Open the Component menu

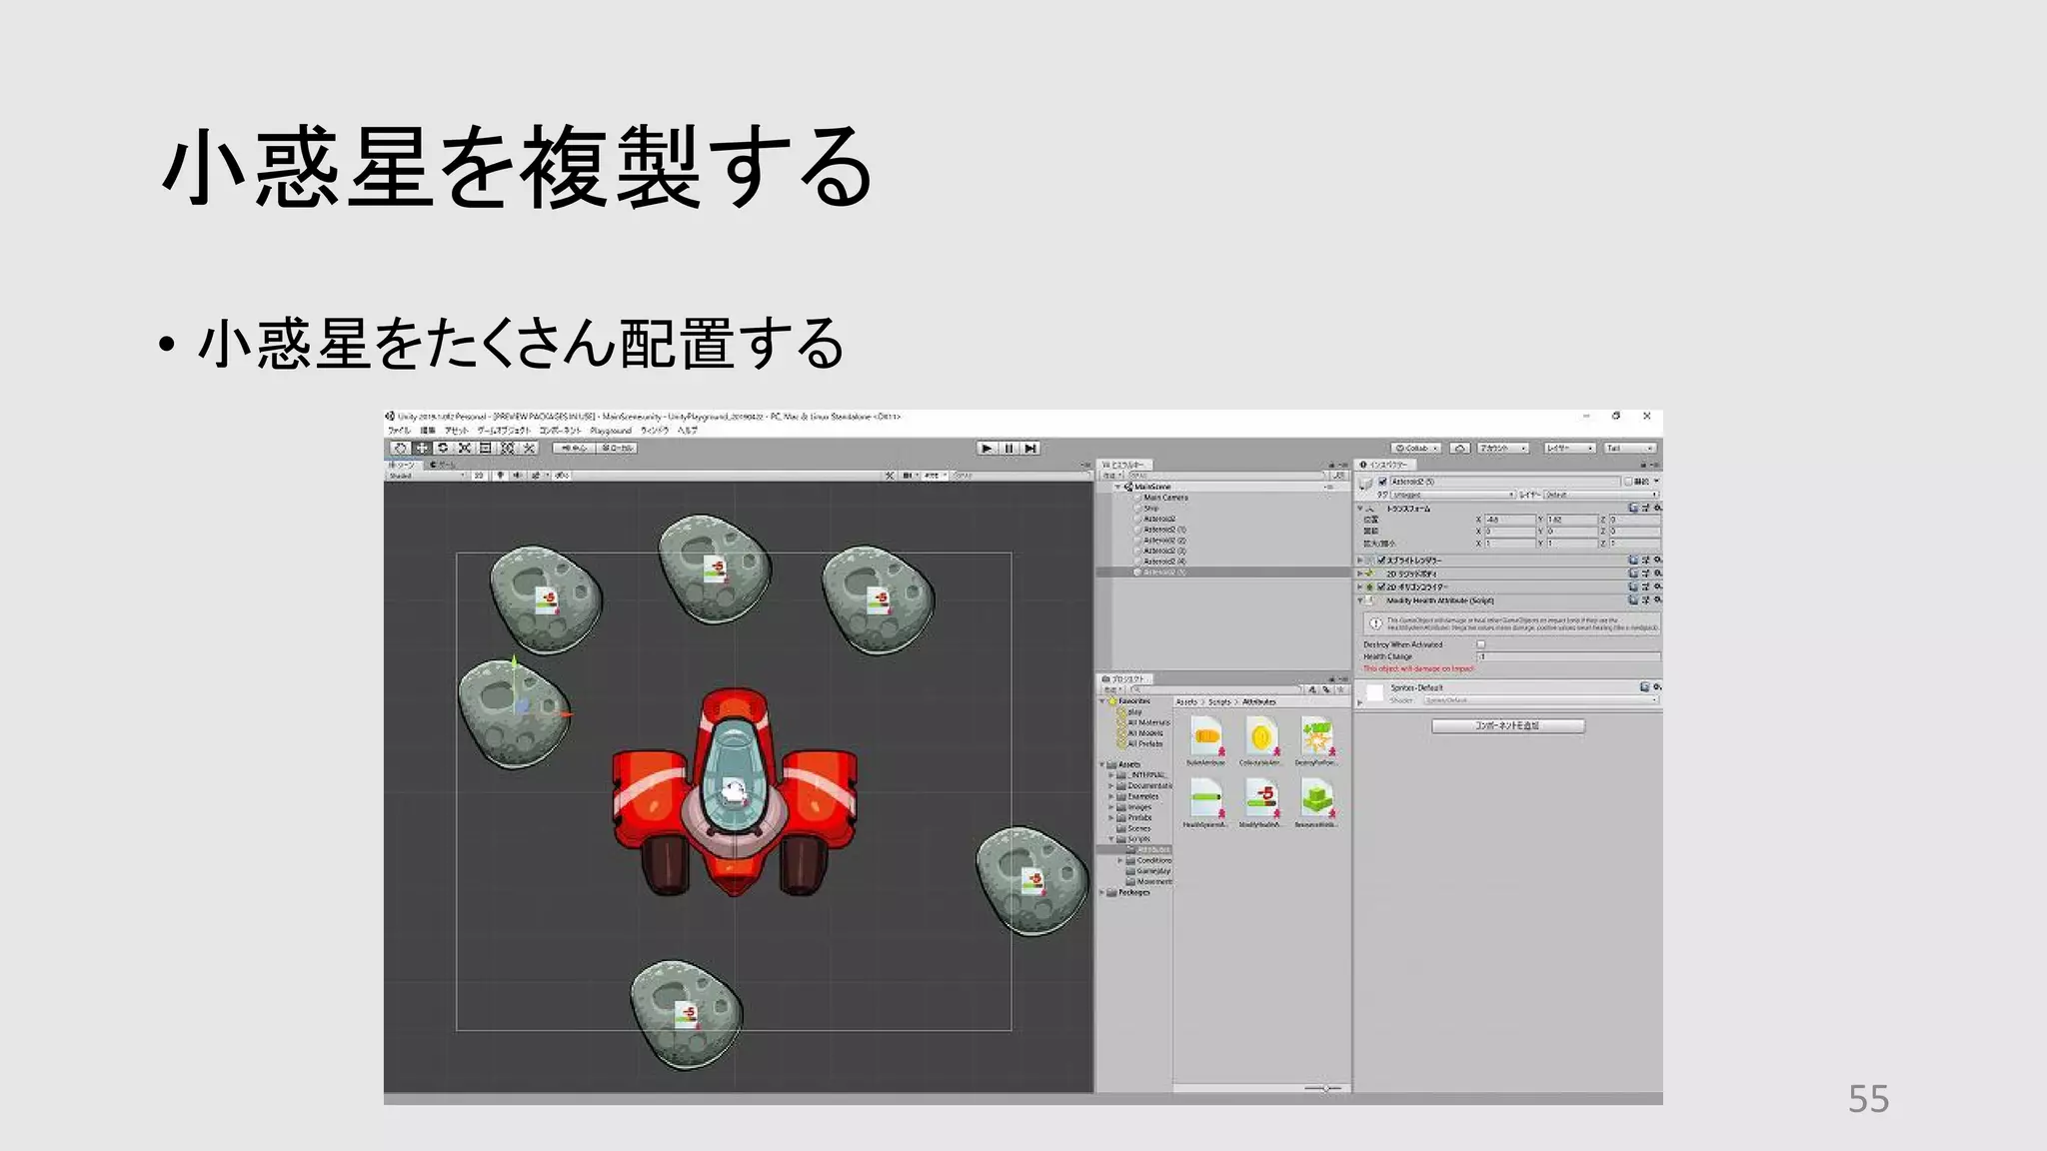point(561,431)
